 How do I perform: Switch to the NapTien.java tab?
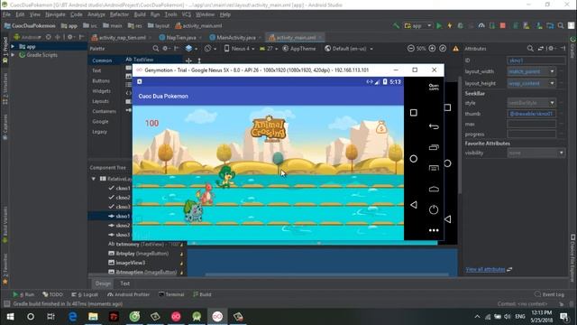(x=180, y=38)
